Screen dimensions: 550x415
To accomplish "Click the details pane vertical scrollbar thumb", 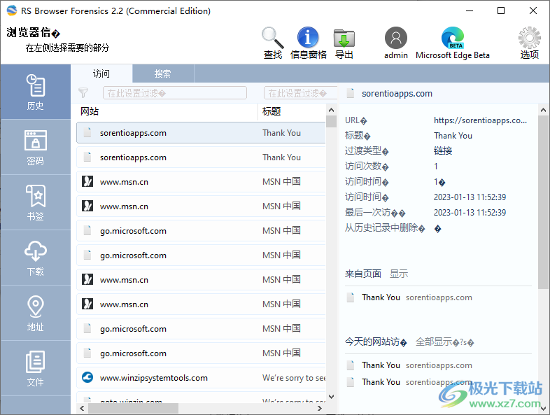I will [543, 202].
